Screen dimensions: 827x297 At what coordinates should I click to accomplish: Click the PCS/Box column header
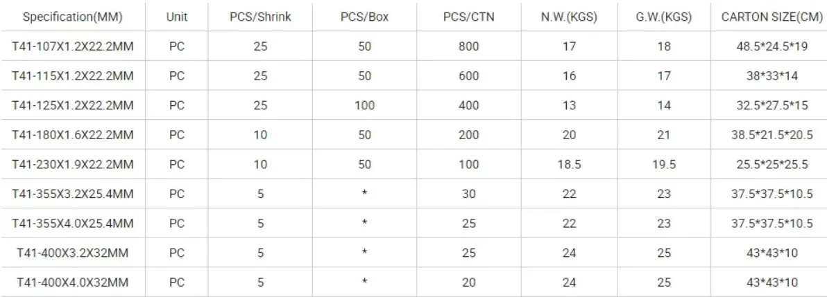(364, 17)
